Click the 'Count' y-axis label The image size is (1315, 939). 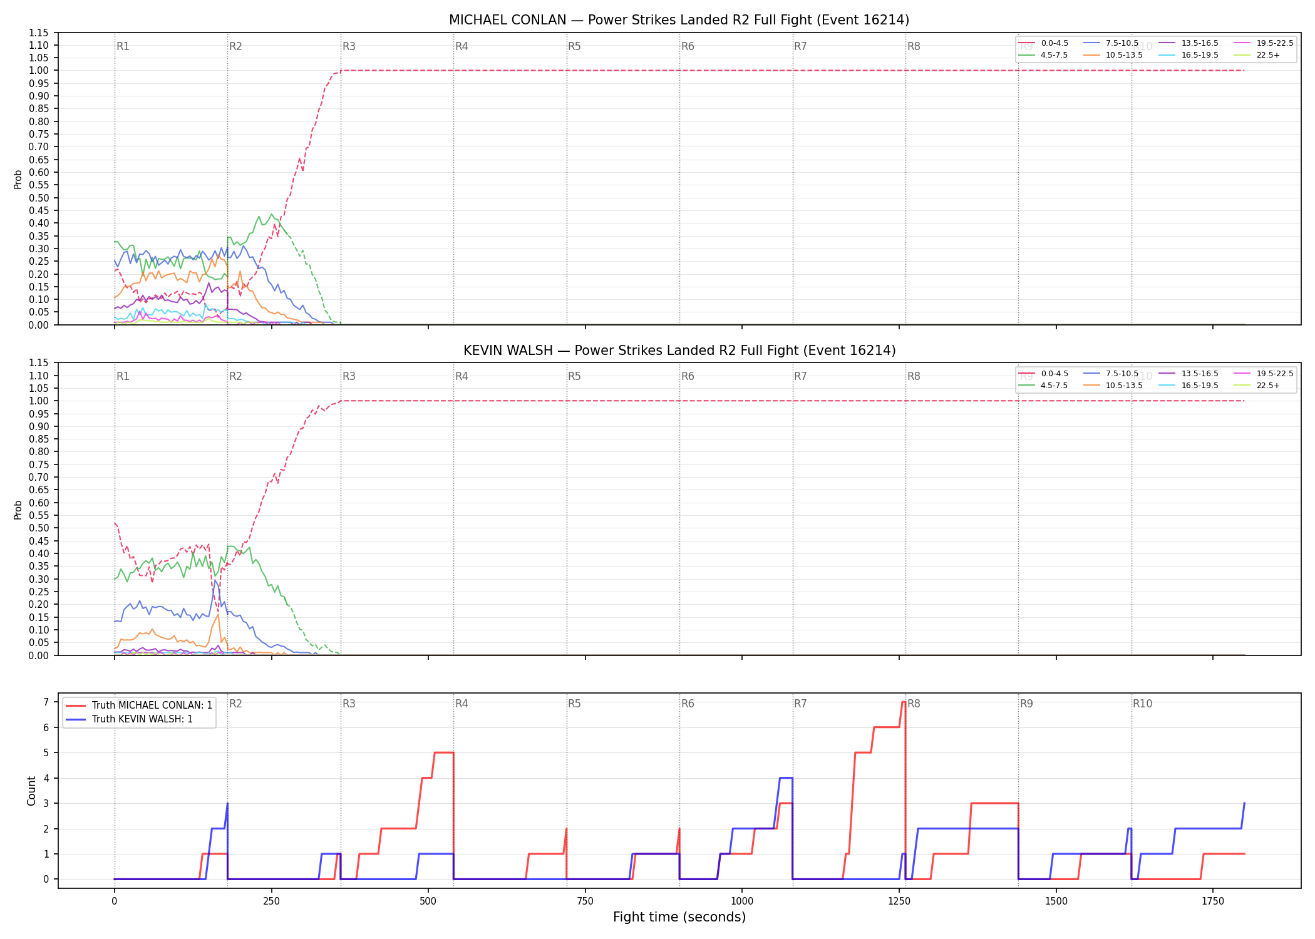(32, 791)
